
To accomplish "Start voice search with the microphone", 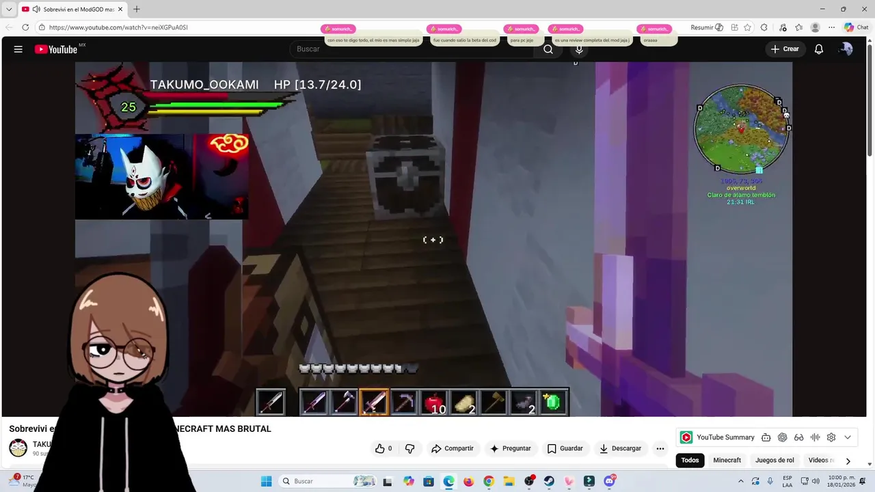I will click(x=579, y=49).
